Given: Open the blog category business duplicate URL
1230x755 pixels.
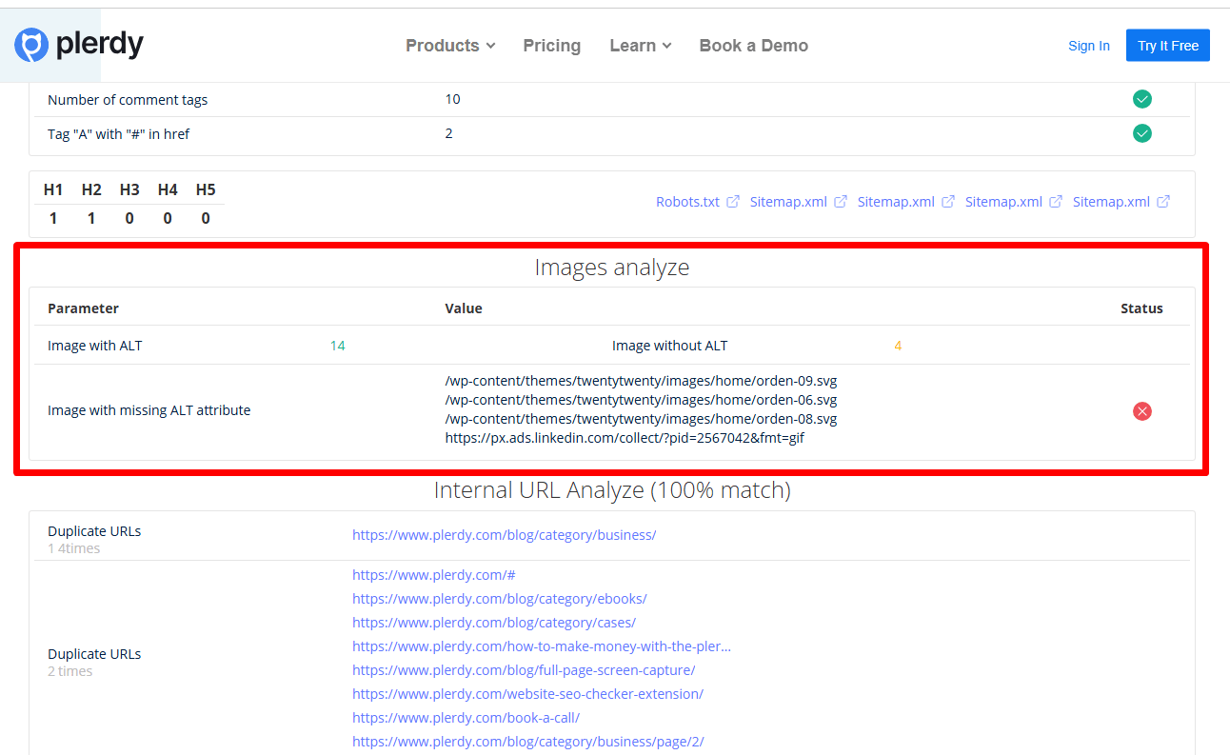Looking at the screenshot, I should click(505, 534).
